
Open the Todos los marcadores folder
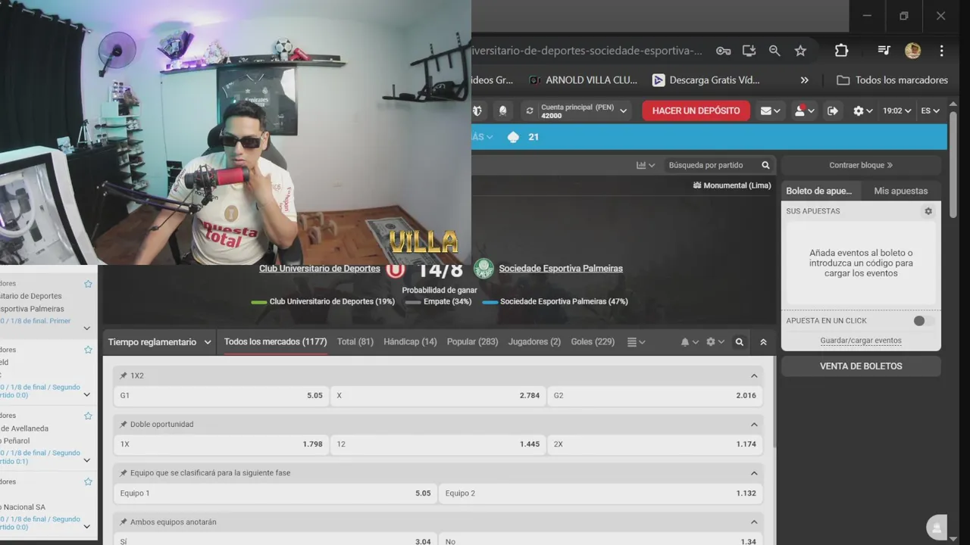(892, 80)
